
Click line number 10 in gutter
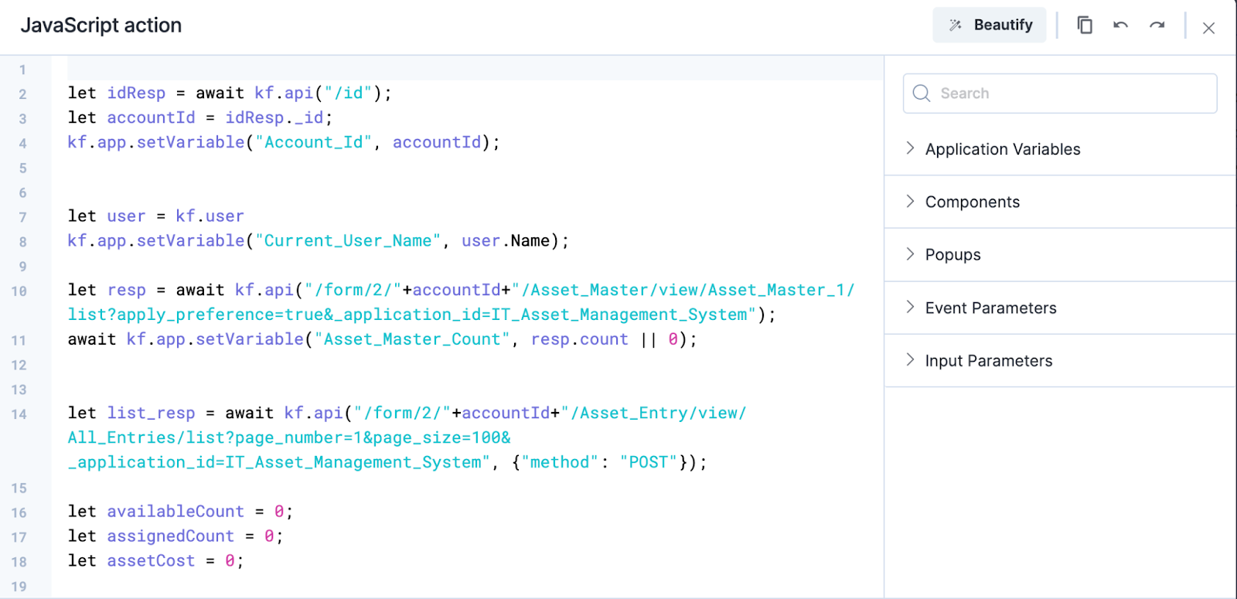[19, 291]
